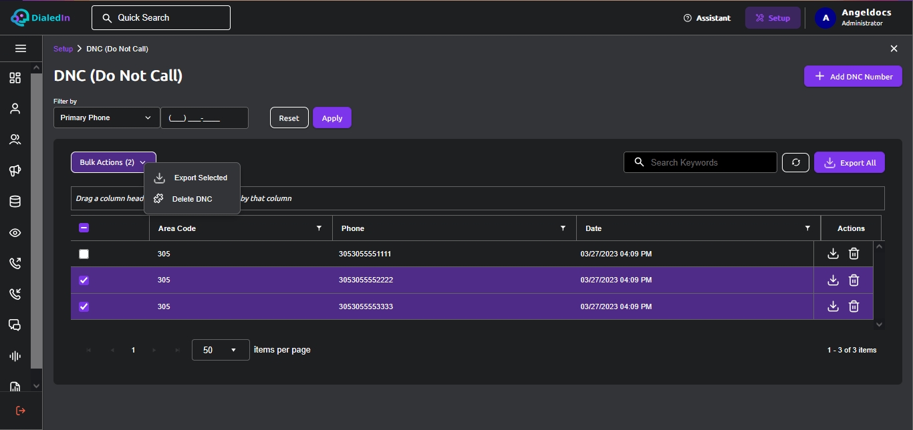Toggle the header select-all checkbox

84,228
